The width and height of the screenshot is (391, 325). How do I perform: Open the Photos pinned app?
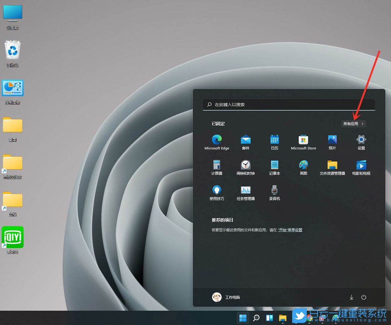332,140
